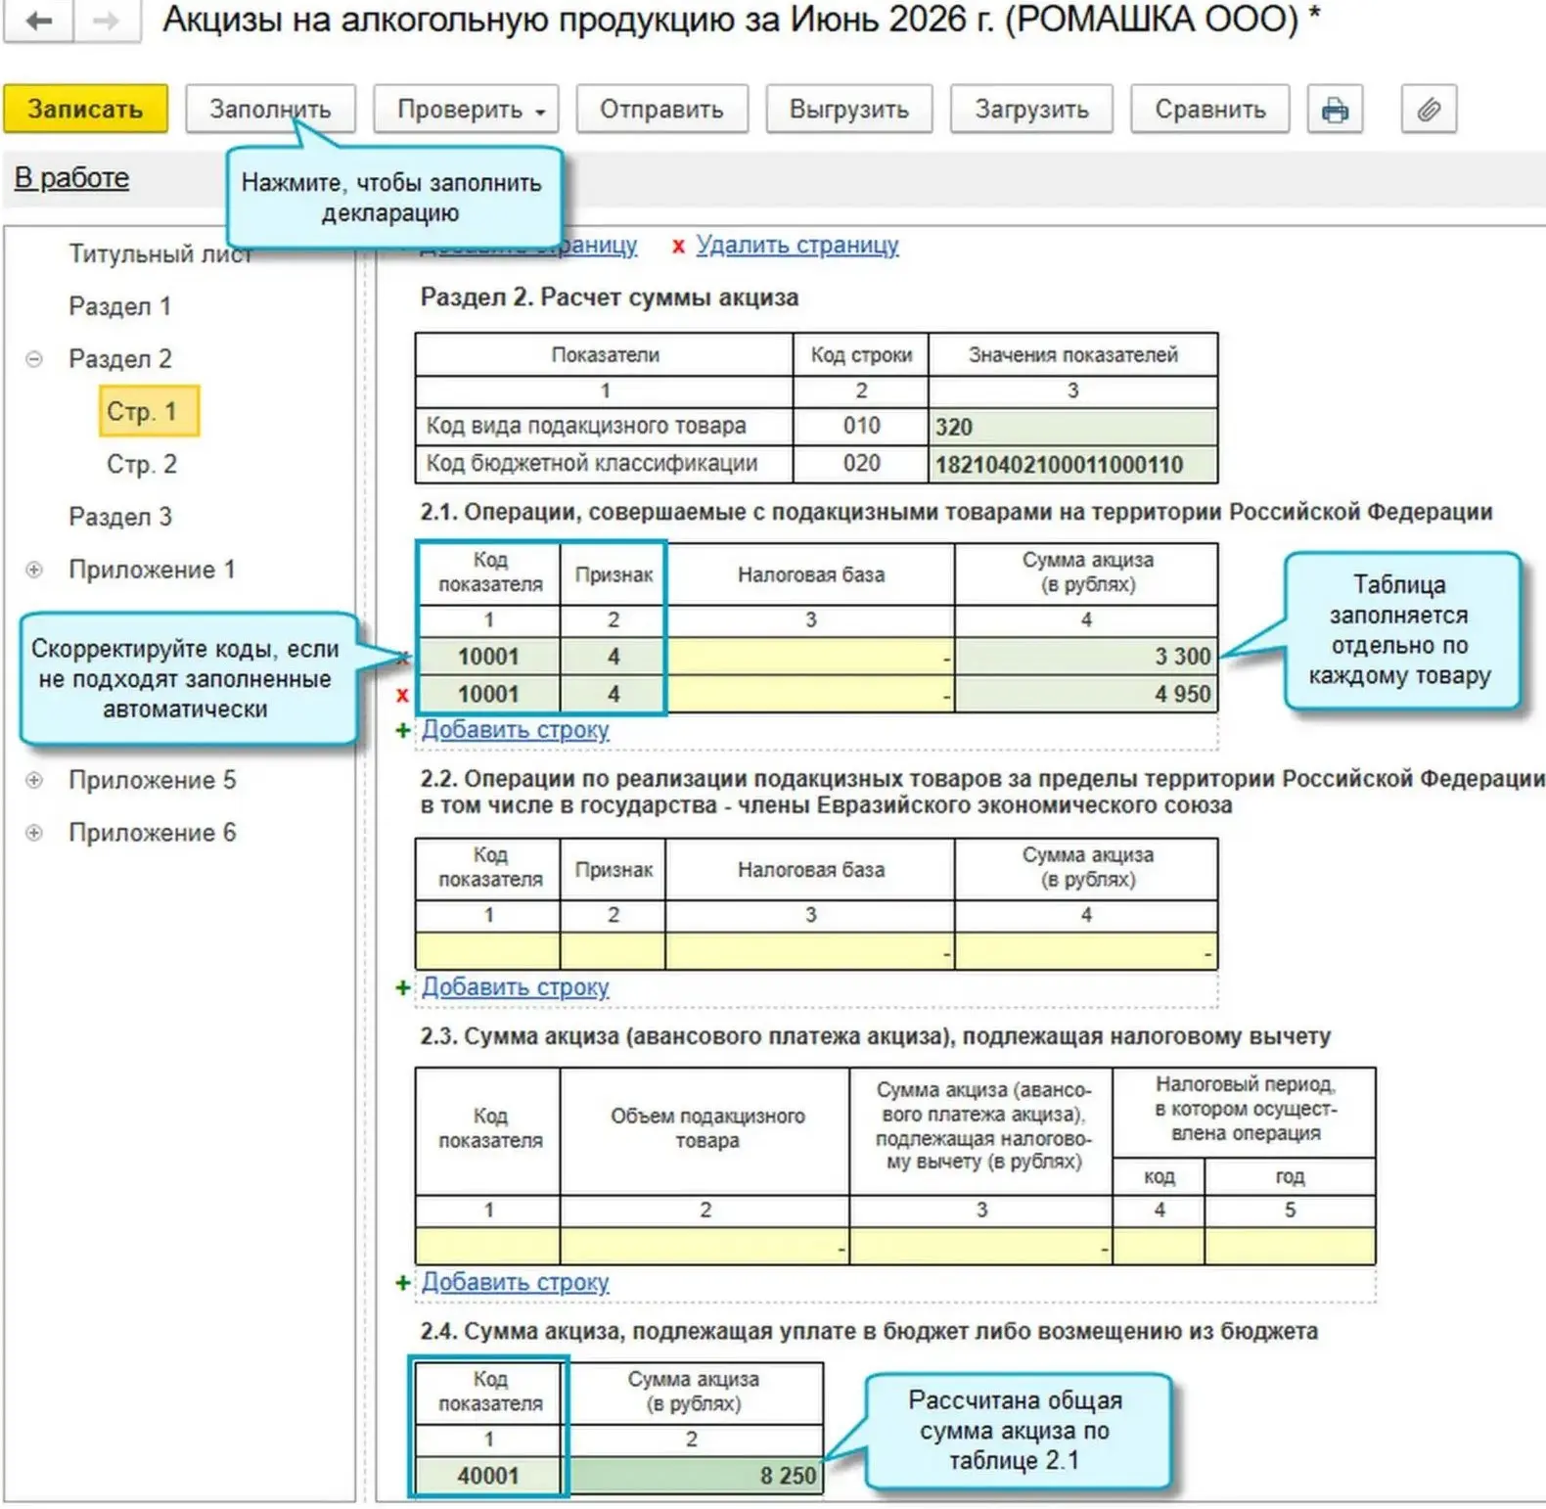This screenshot has width=1546, height=1509.
Task: Save the declaration with Записать
Action: coord(85,110)
